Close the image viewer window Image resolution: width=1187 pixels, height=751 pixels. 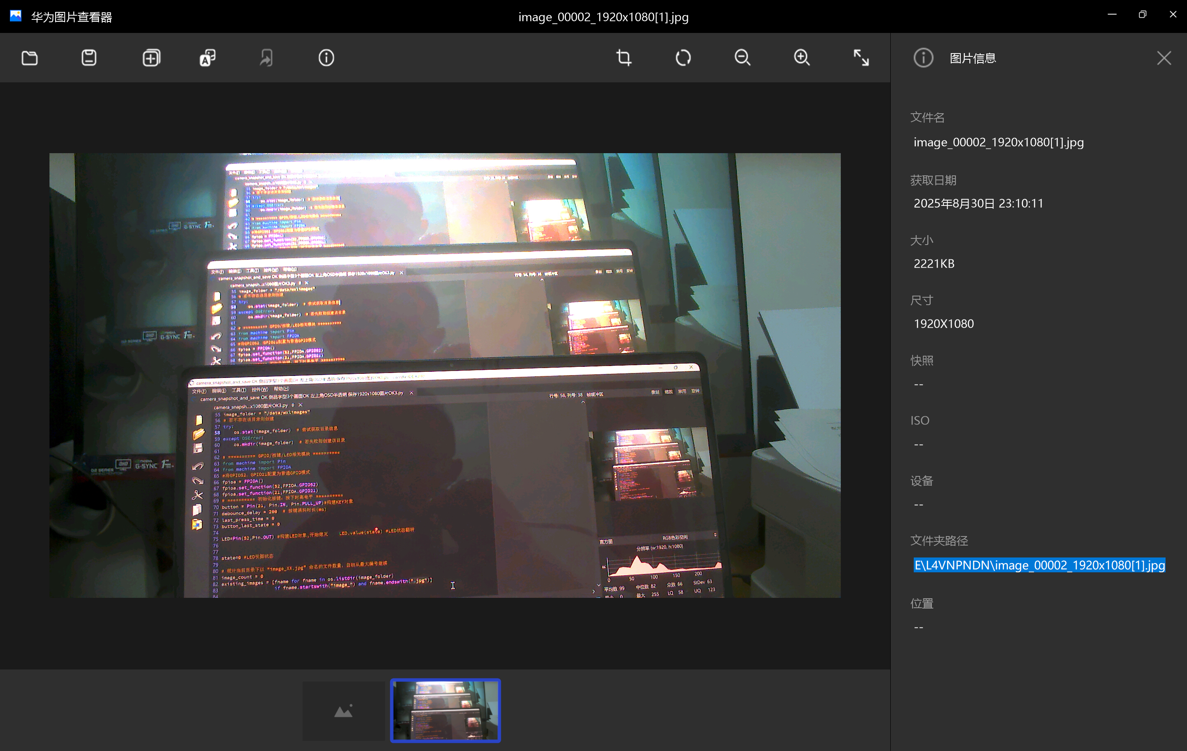pyautogui.click(x=1173, y=15)
